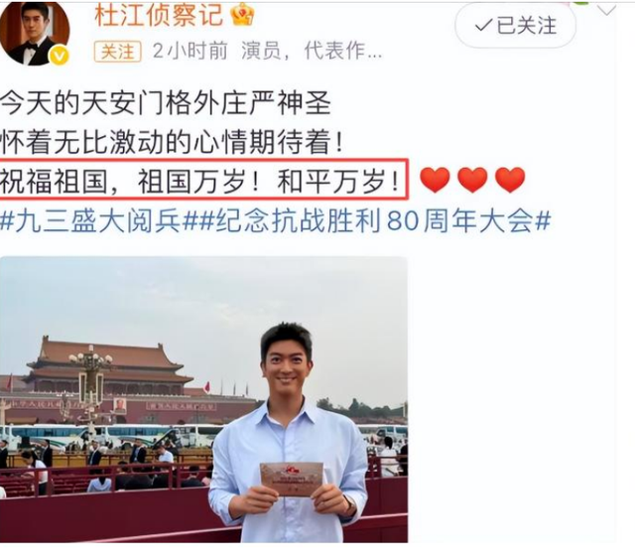The width and height of the screenshot is (635, 558).
Task: Click the first red heart emoji
Action: pyautogui.click(x=435, y=180)
